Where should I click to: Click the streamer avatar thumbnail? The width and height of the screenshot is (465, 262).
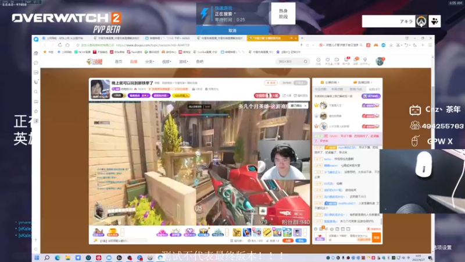pos(100,89)
